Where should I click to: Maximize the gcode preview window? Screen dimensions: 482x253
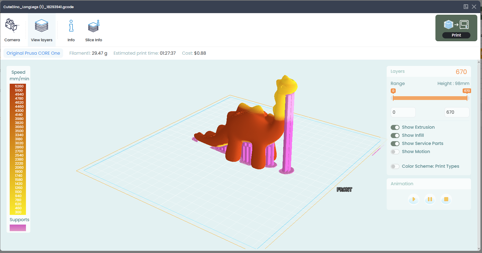pyautogui.click(x=466, y=7)
